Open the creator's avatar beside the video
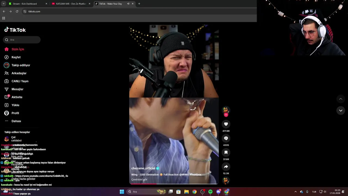Screen dimensions: 348x196 (x=226, y=110)
